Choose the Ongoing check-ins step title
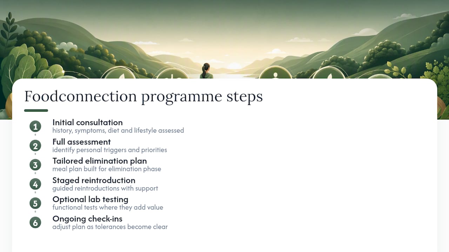449x252 pixels. coord(87,219)
